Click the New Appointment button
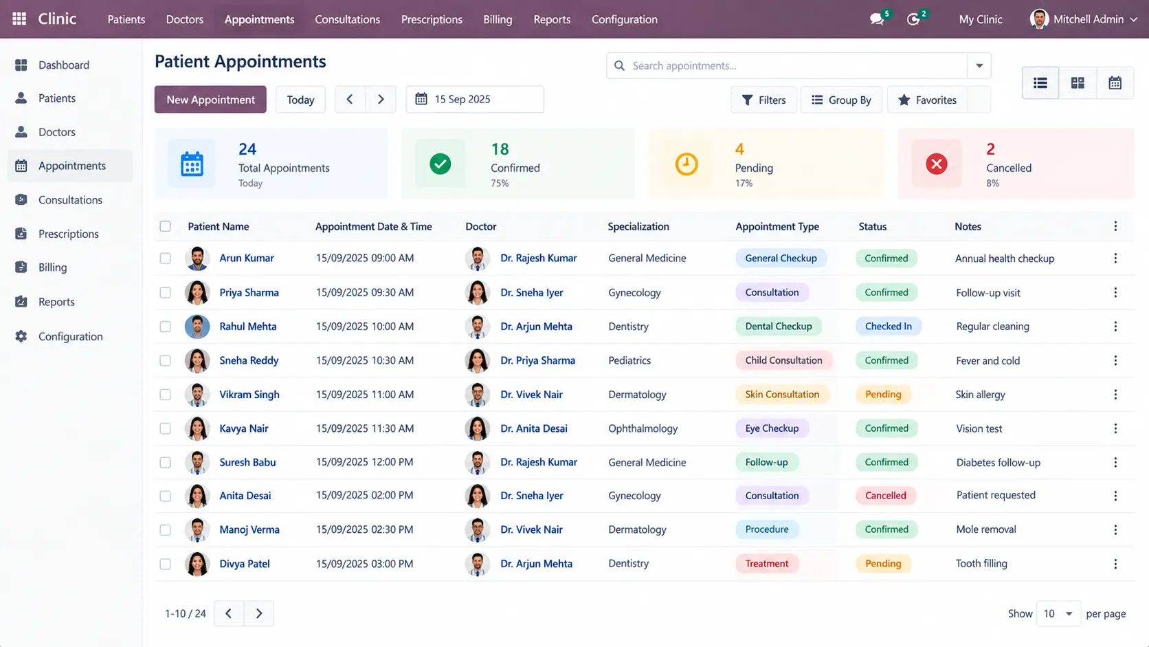This screenshot has height=647, width=1149. [210, 100]
